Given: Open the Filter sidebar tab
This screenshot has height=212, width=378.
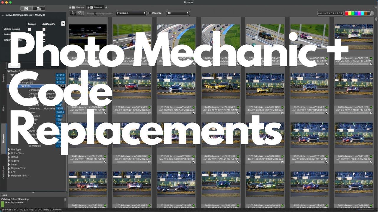Looking at the screenshot, I should coord(4,108).
